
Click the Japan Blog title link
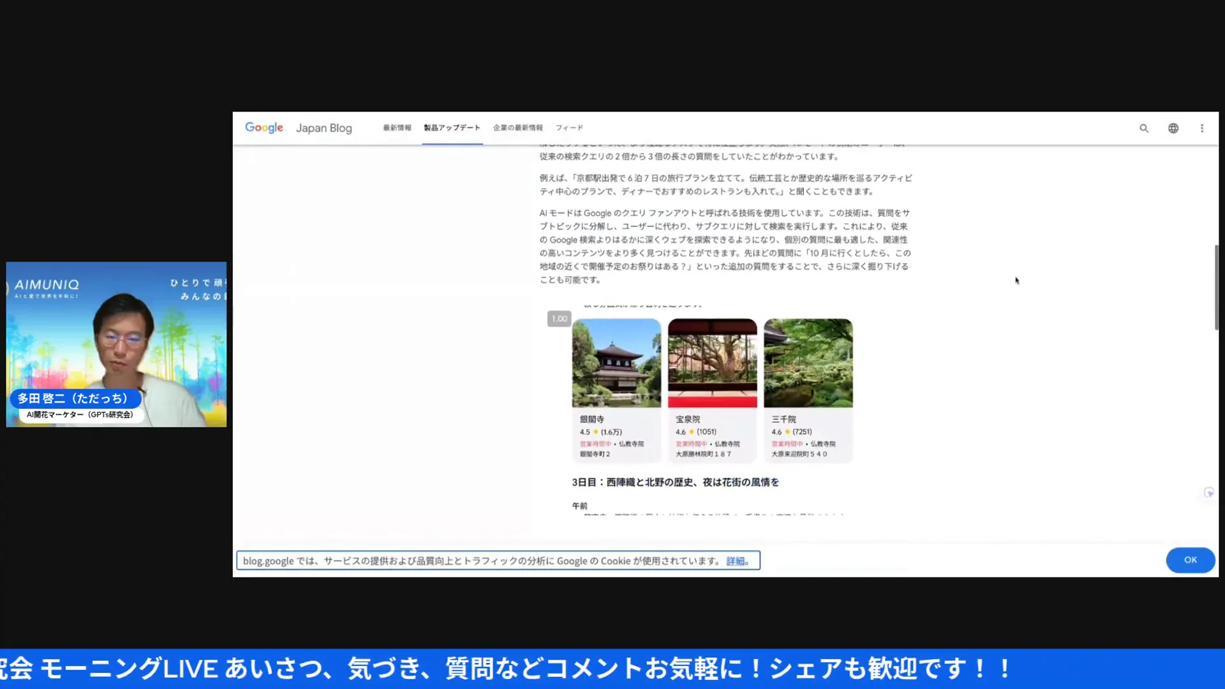tap(323, 128)
